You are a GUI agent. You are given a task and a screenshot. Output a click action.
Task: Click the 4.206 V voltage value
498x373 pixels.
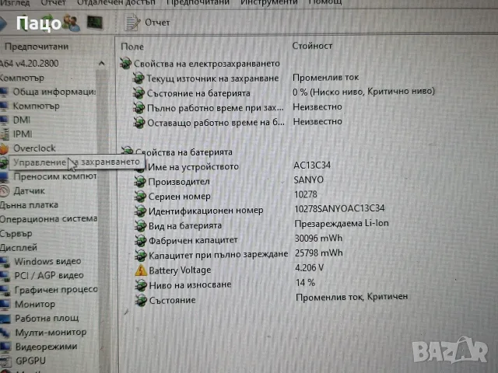click(310, 267)
